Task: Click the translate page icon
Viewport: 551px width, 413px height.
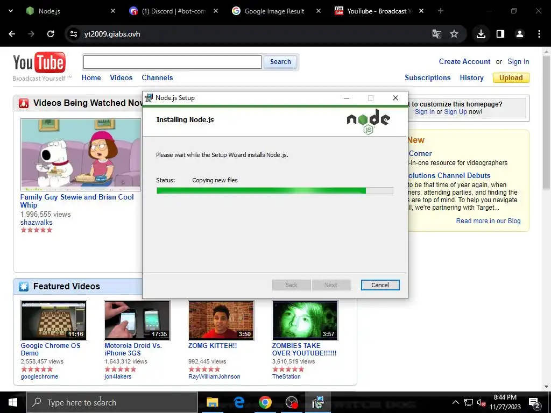Action: [x=437, y=34]
